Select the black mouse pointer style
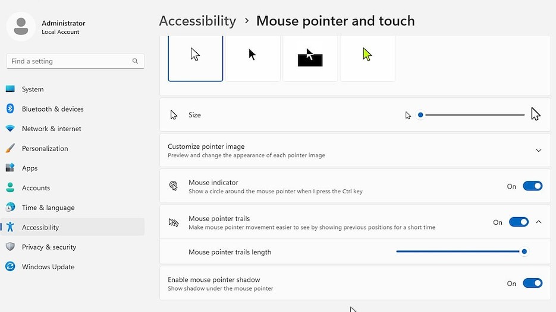556x312 pixels. (253, 58)
